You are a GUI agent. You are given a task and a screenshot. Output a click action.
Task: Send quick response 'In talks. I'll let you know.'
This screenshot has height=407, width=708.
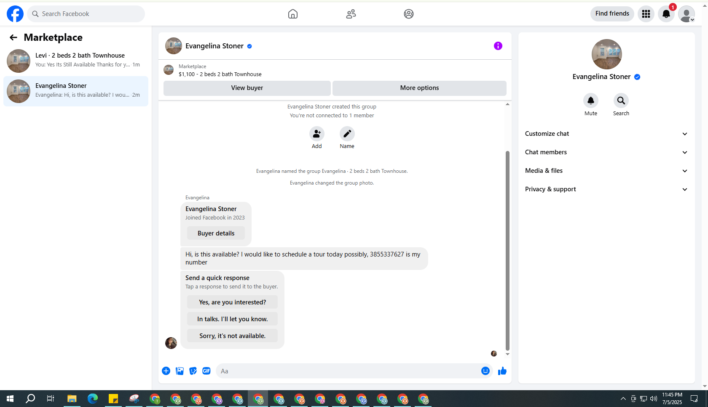coord(232,319)
